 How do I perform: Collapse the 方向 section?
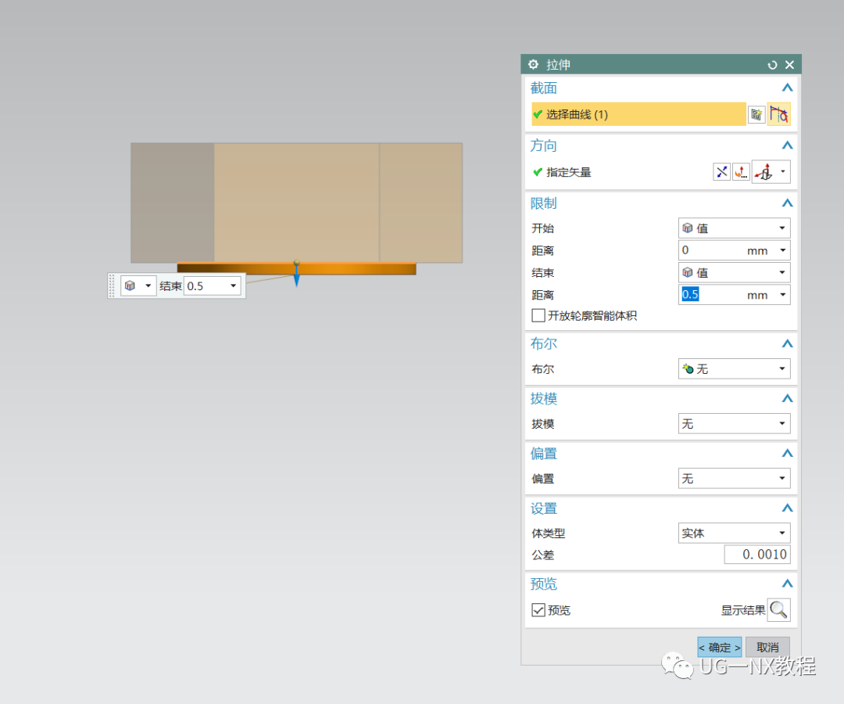coord(787,145)
